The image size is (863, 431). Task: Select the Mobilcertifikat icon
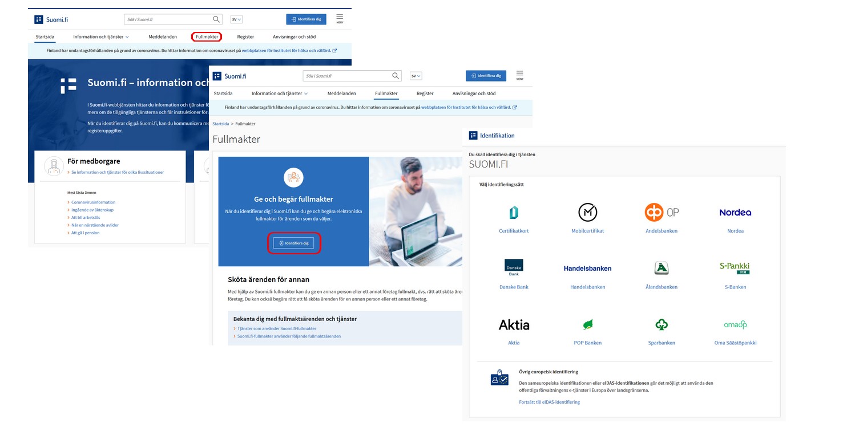pos(587,212)
